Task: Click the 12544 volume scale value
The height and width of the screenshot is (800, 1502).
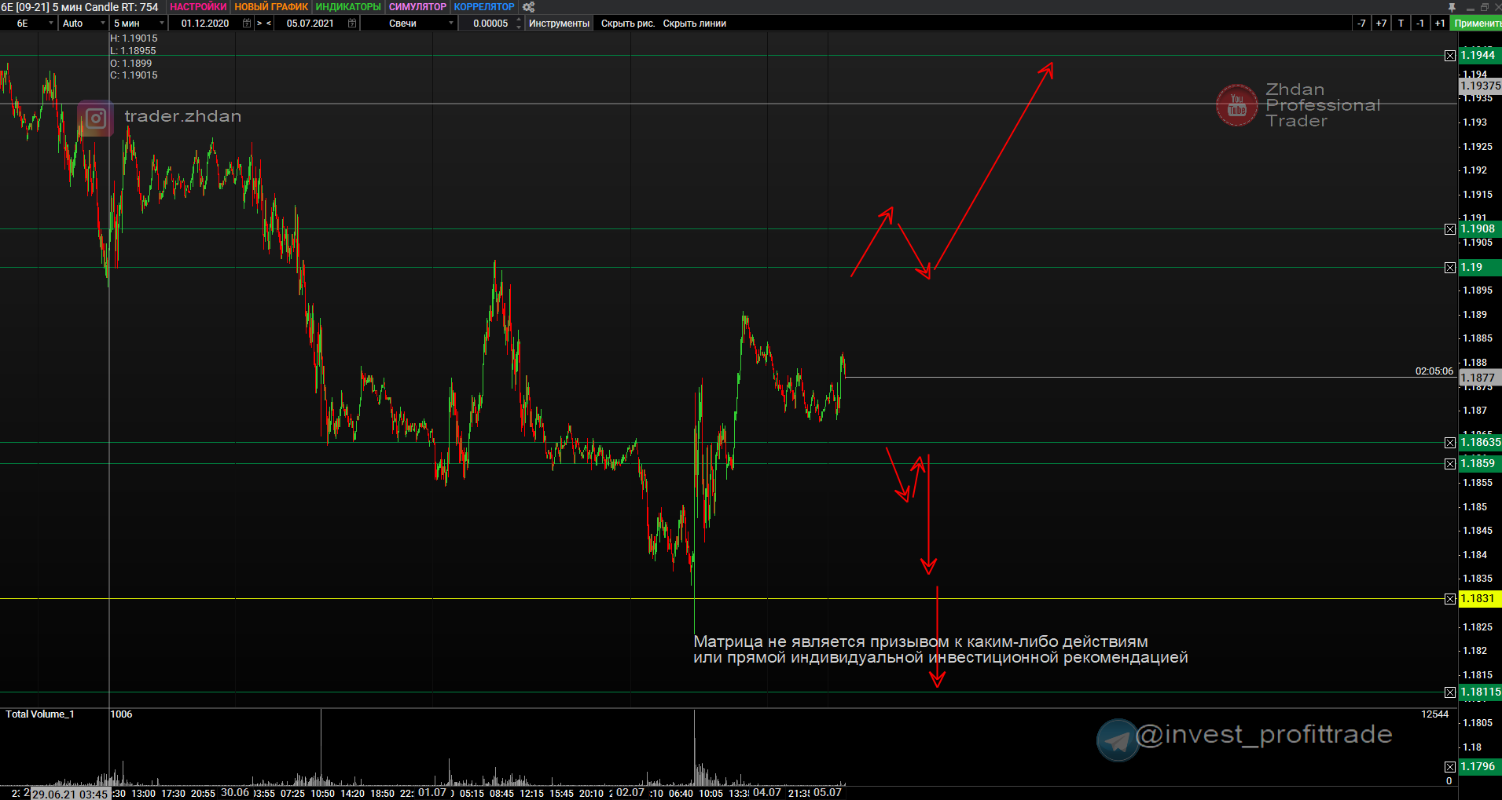Action: click(x=1434, y=714)
